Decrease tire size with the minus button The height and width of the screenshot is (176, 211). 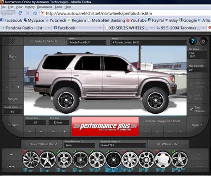[x=53, y=132]
